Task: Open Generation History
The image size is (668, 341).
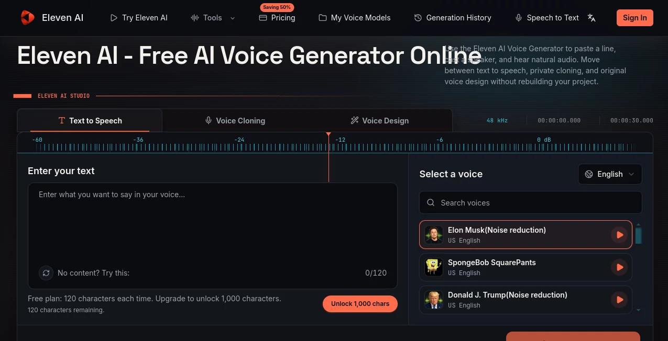Action: point(453,18)
